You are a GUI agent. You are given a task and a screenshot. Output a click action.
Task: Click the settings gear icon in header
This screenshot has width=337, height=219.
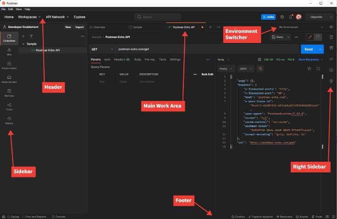click(282, 17)
